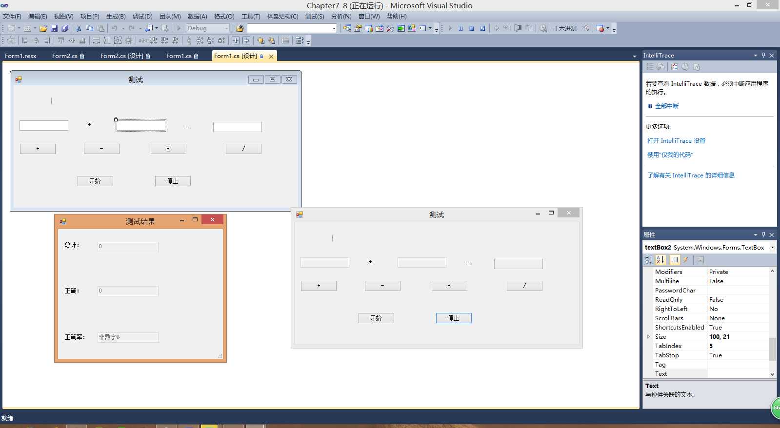Click the Save floppy disk icon
Image resolution: width=780 pixels, height=428 pixels.
(54, 28)
